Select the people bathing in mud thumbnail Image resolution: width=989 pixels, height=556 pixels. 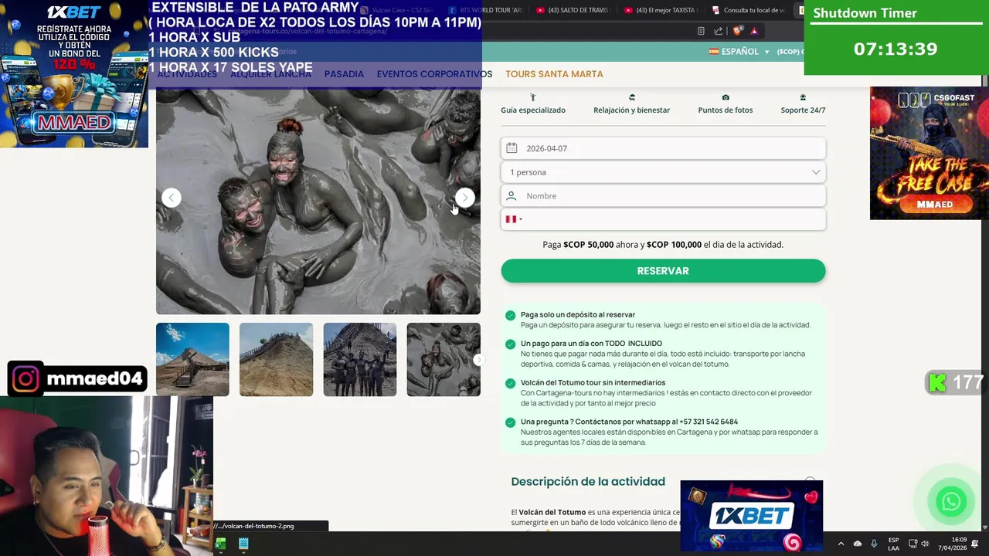(x=444, y=360)
